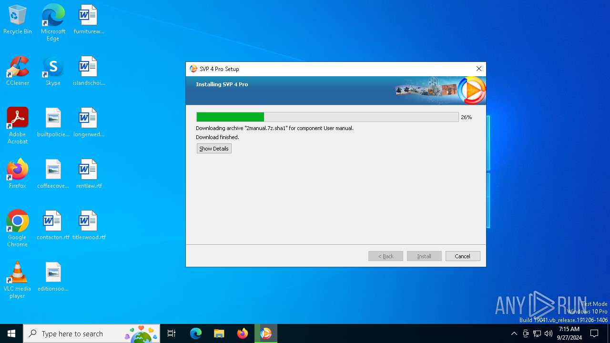Viewport: 610px width, 343px height.
Task: Click the taskbar search box
Action: coord(91,333)
